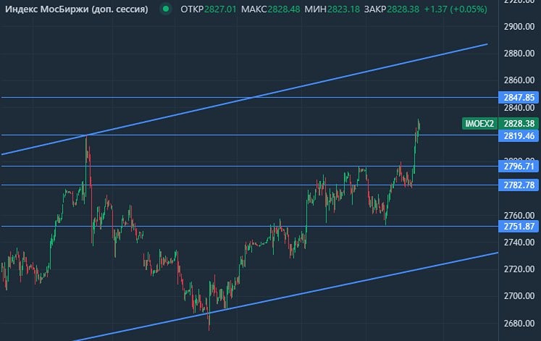Click the 2740.00 price scale mark
This screenshot has width=541, height=341.
coord(519,243)
